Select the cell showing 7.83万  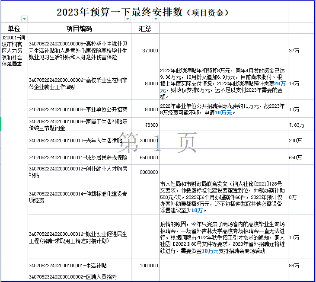click(301, 125)
